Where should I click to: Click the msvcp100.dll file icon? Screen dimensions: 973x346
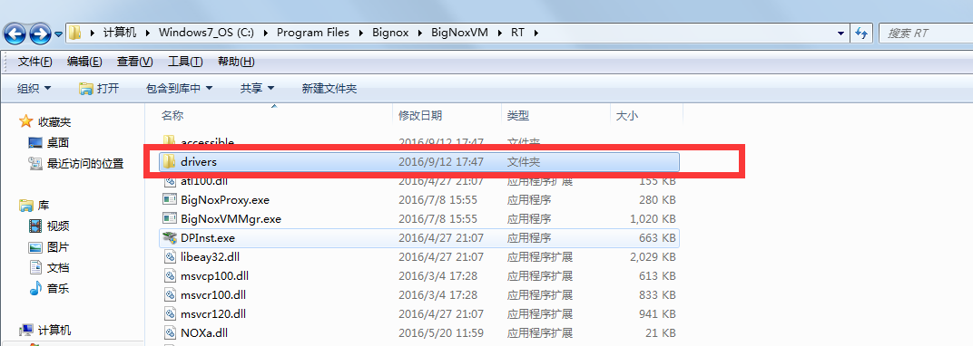[170, 275]
